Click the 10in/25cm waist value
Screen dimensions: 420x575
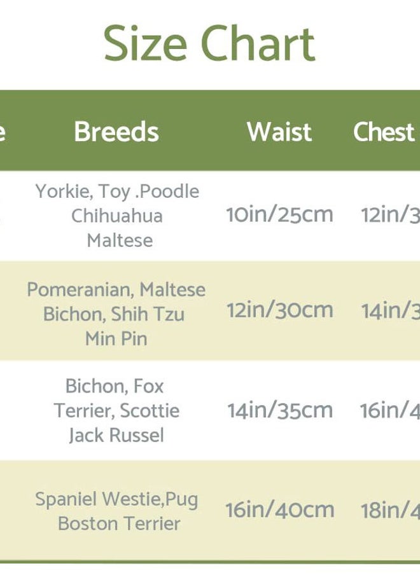(x=279, y=214)
